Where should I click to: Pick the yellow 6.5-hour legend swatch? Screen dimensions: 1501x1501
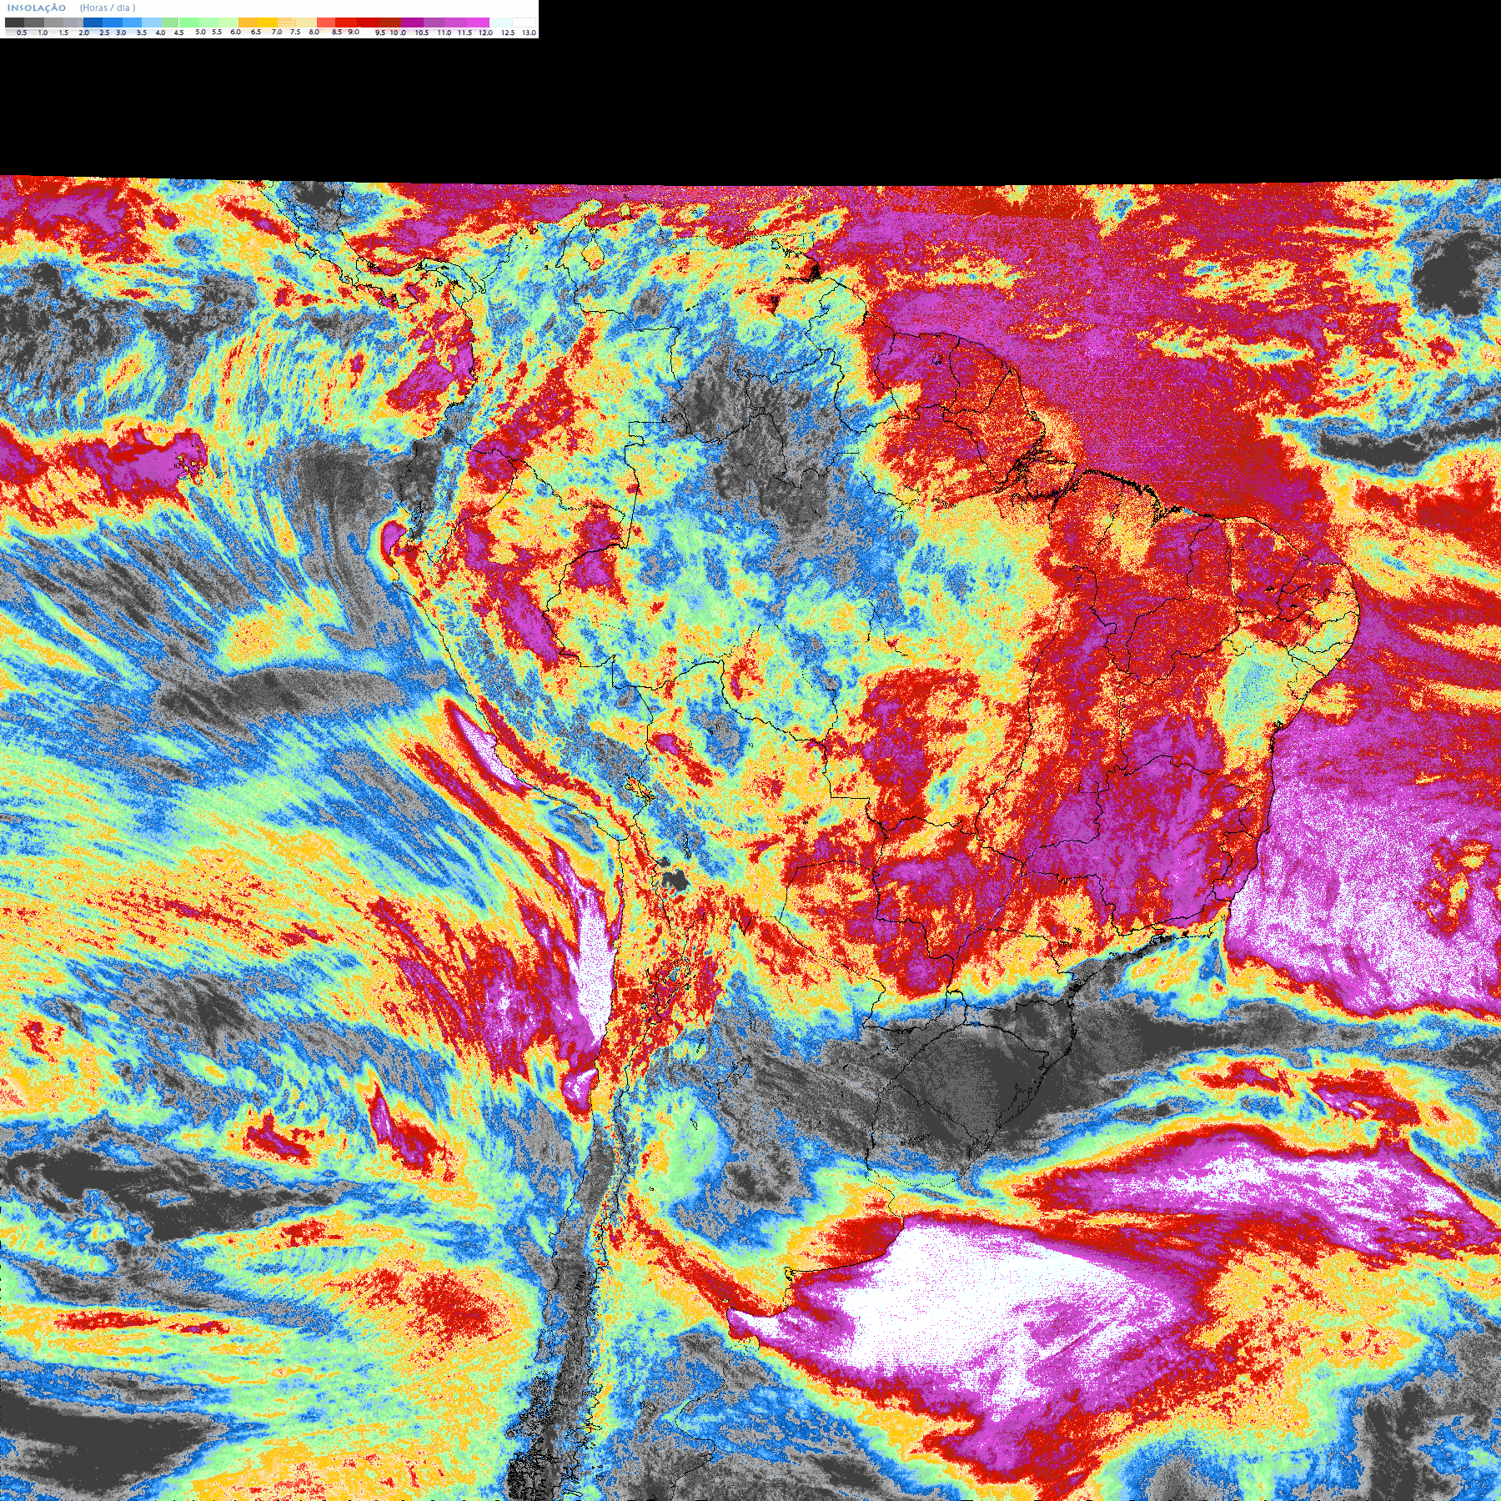pos(268,23)
